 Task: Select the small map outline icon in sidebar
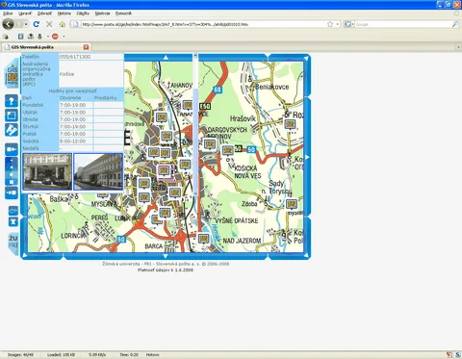(x=13, y=211)
